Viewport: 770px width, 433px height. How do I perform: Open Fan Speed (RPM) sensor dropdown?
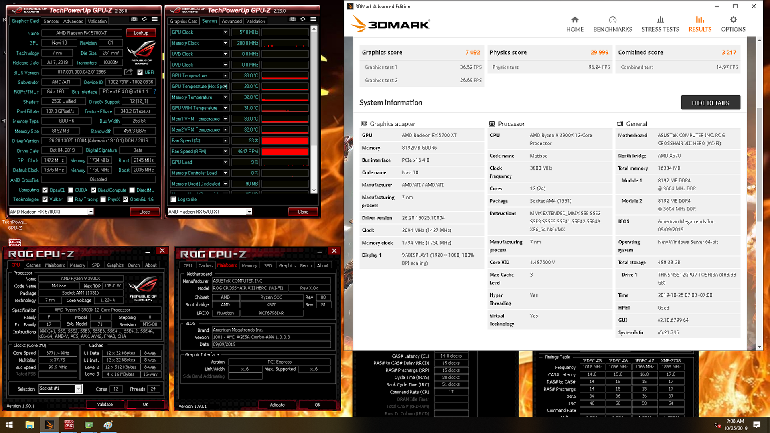click(x=225, y=151)
